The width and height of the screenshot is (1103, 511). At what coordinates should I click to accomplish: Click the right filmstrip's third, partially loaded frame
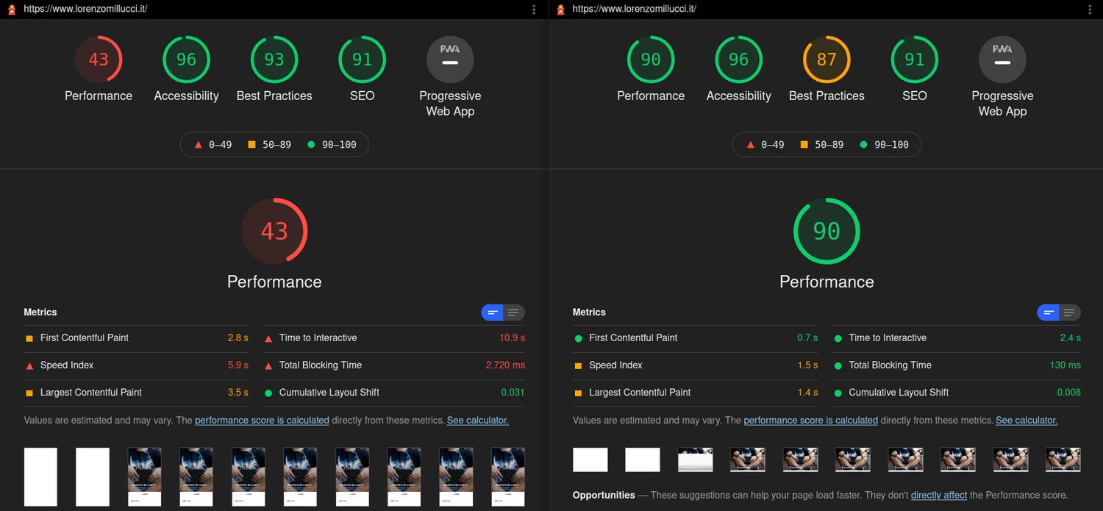click(x=696, y=460)
